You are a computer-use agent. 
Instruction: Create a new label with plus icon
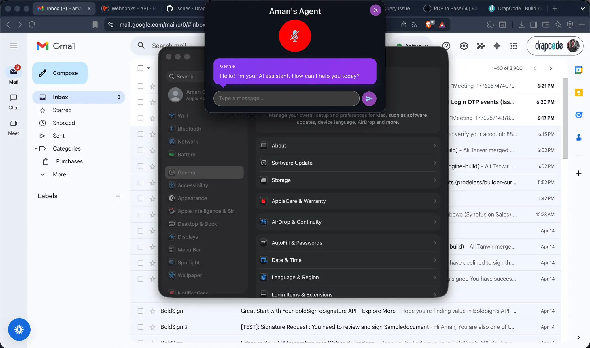pyautogui.click(x=118, y=196)
